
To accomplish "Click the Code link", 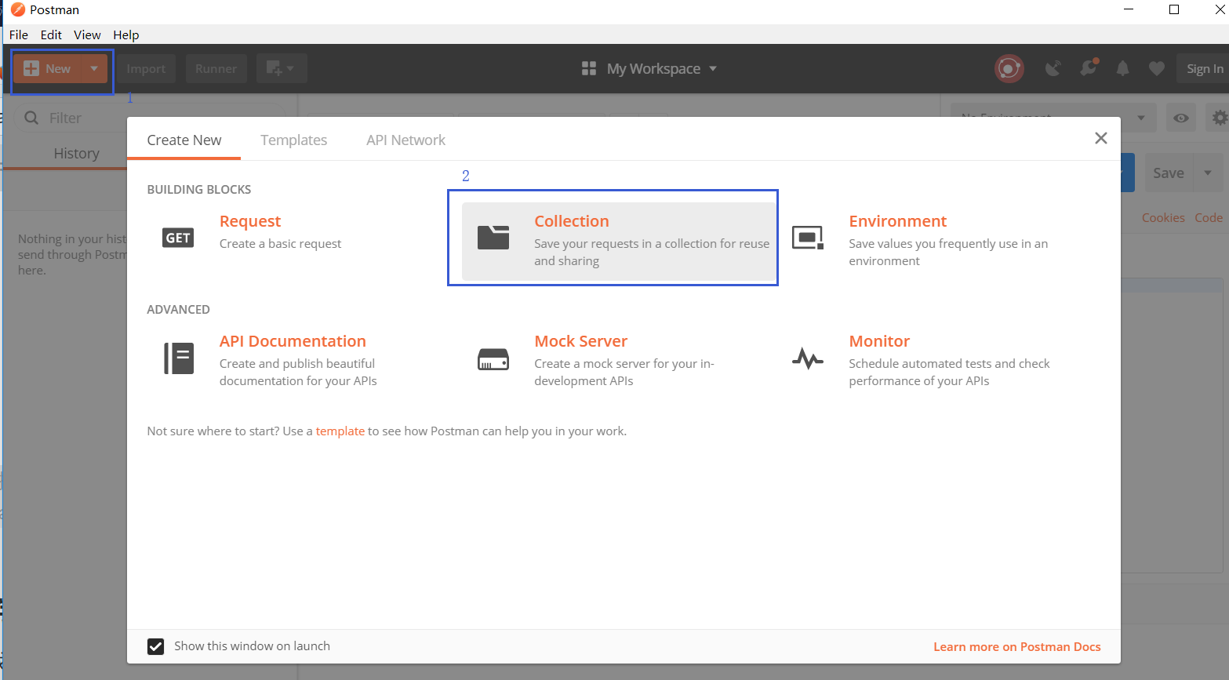I will [1209, 218].
